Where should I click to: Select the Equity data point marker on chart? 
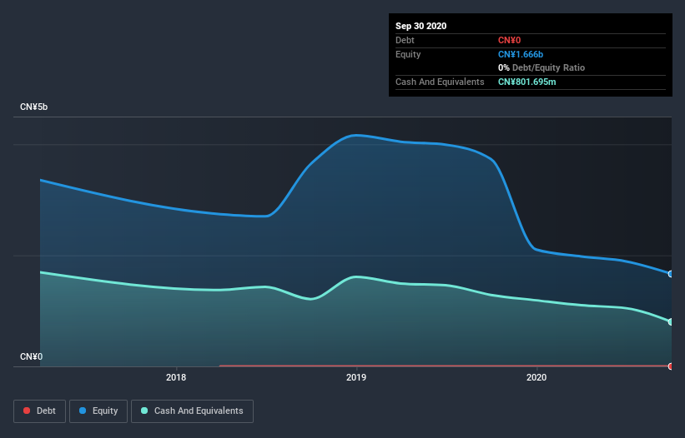pyautogui.click(x=671, y=274)
